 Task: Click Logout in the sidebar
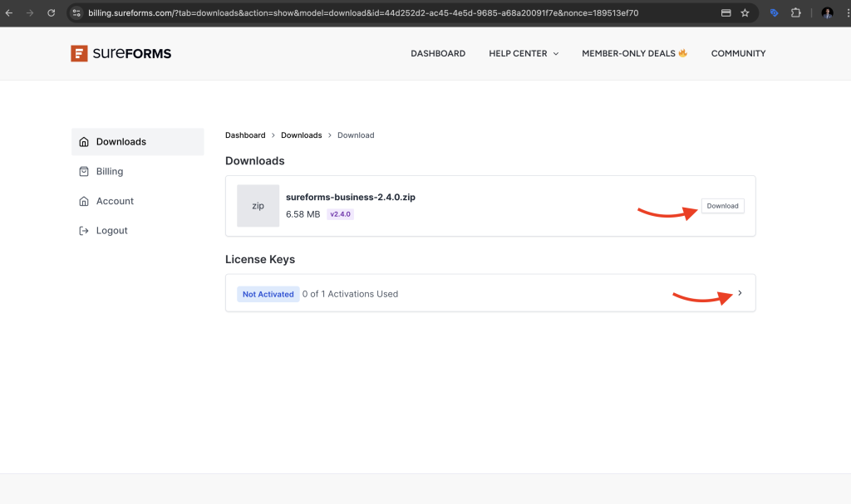click(x=111, y=231)
